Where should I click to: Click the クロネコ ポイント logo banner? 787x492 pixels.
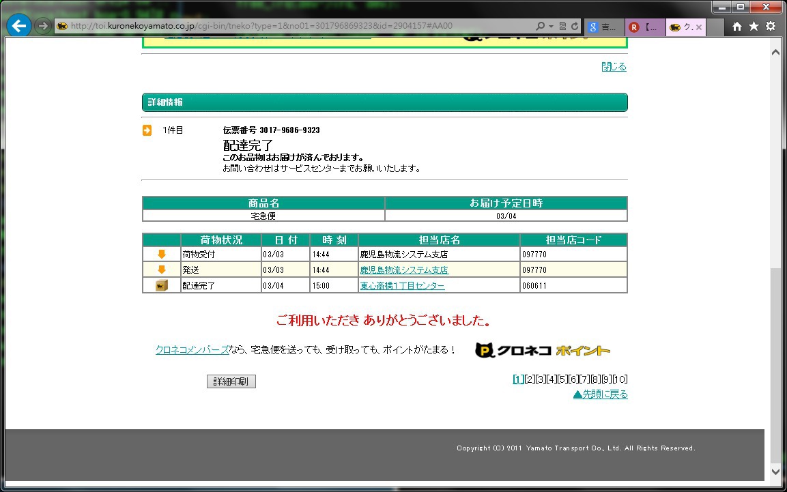pyautogui.click(x=543, y=350)
